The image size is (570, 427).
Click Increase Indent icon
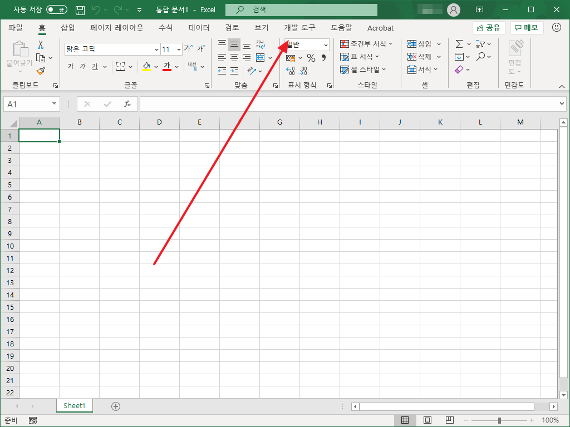point(234,71)
